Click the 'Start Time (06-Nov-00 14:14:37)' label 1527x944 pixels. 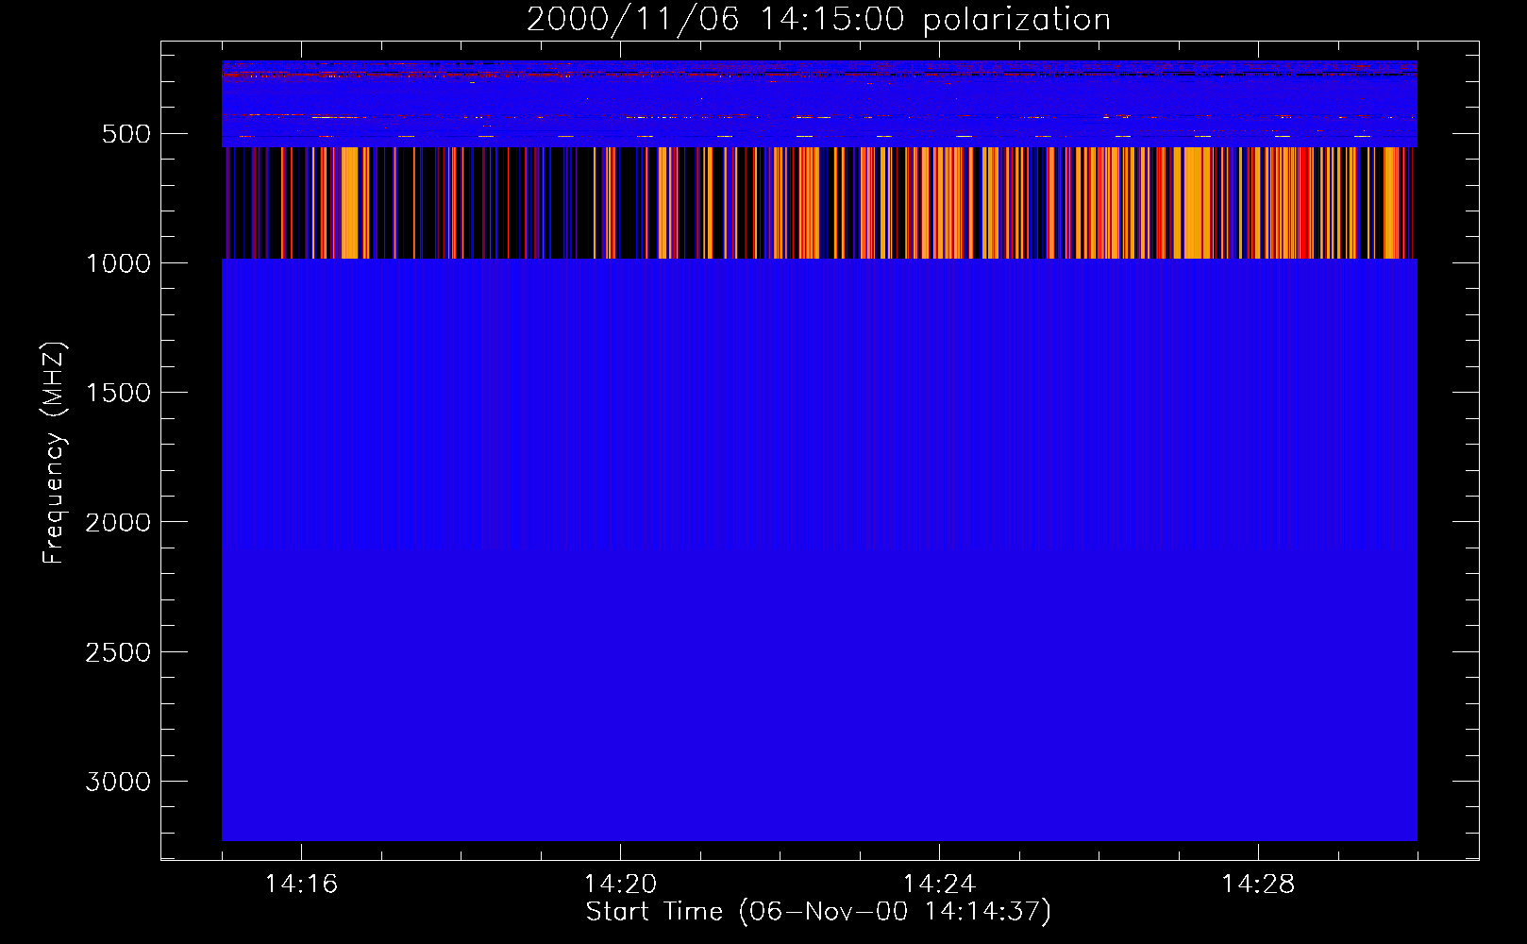[x=818, y=912]
